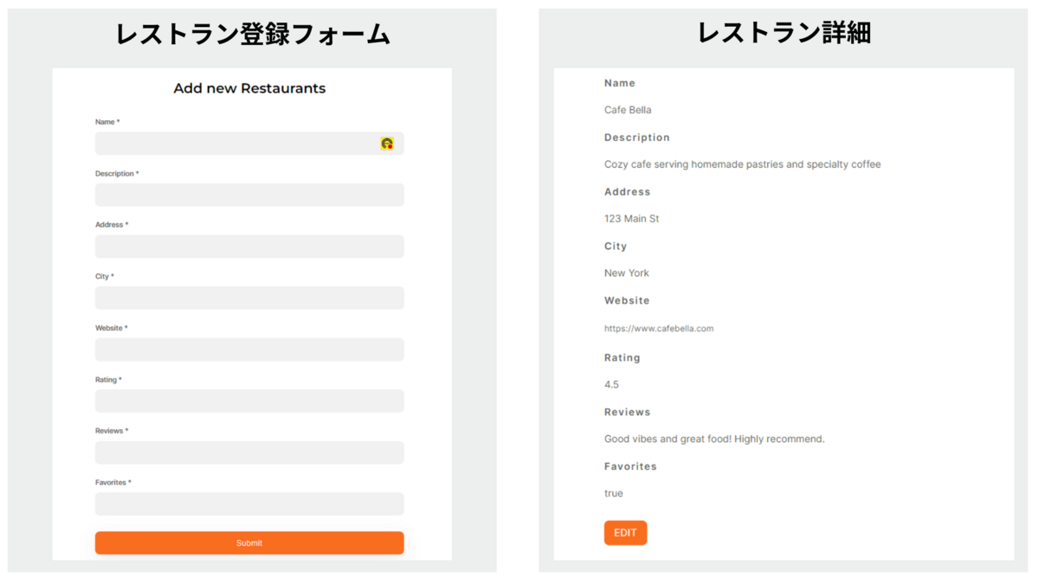Click the 'レストラン登録フォーム' title
1039x584 pixels.
(253, 35)
